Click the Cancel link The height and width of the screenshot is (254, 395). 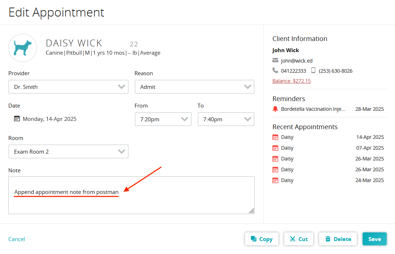coord(17,239)
